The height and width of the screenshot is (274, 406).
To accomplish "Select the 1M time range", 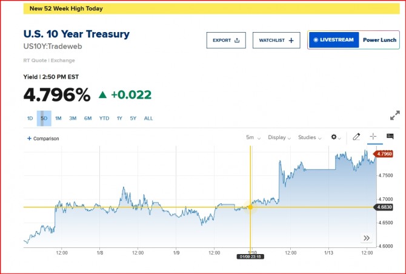I will coord(58,119).
